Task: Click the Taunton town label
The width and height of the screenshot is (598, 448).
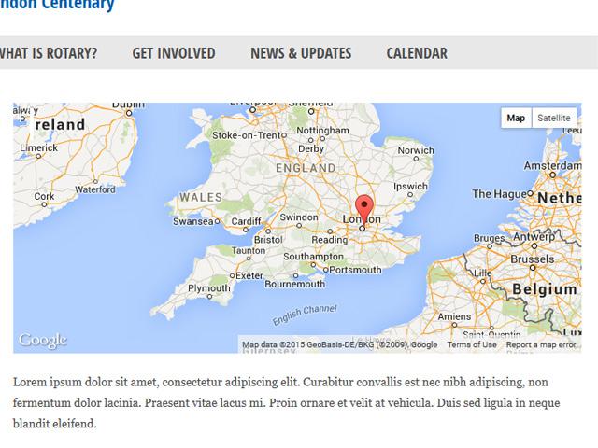Action: click(249, 251)
